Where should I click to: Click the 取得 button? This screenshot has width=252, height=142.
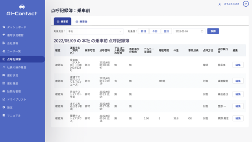click(x=213, y=31)
